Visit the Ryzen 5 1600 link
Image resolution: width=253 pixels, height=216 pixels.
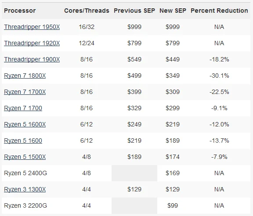click(x=23, y=140)
